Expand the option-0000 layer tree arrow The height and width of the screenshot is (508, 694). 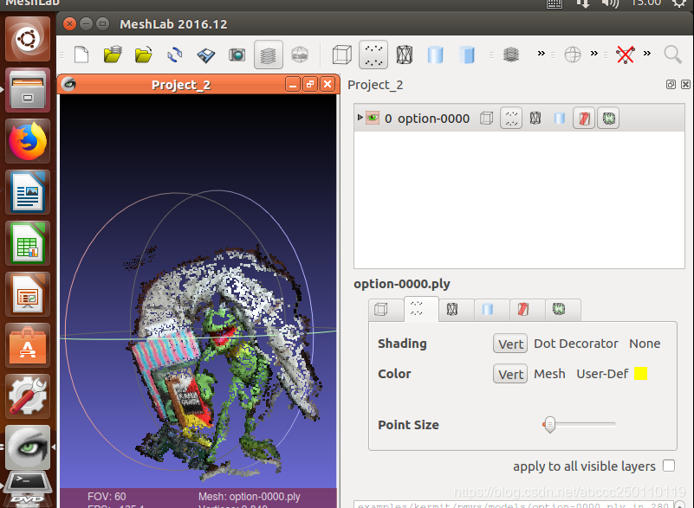[x=360, y=118]
